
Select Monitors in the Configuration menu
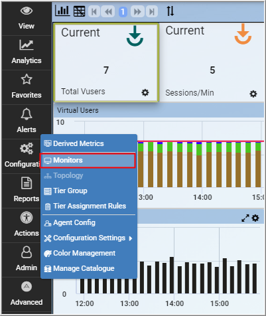[88, 160]
